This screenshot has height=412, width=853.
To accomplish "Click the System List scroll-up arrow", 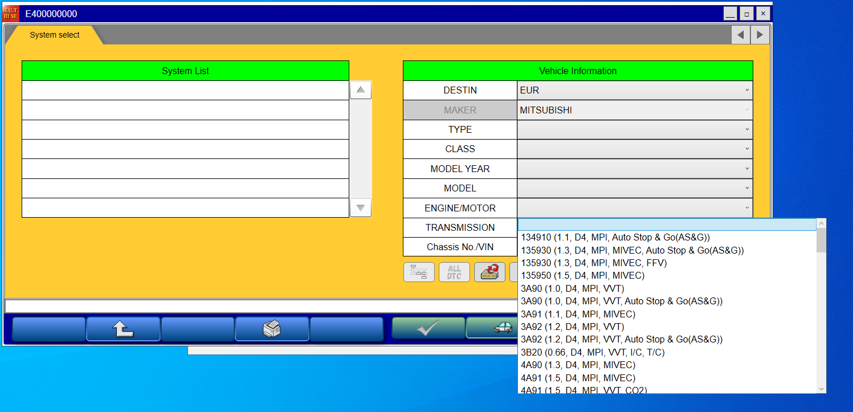I will [360, 89].
